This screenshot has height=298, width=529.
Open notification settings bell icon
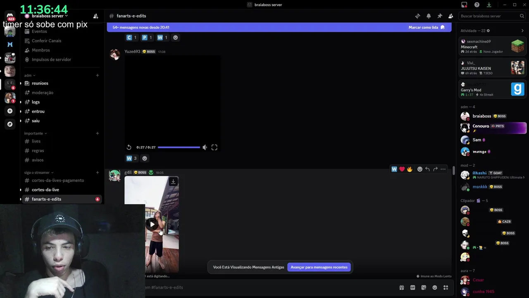(429, 16)
